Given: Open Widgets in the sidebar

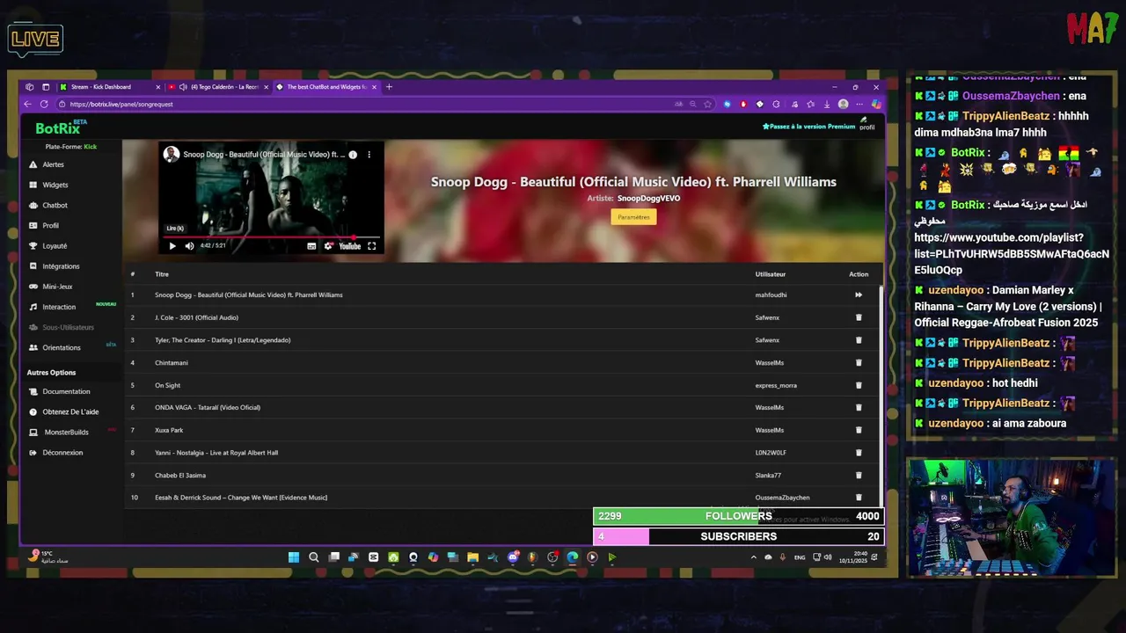Looking at the screenshot, I should [55, 185].
